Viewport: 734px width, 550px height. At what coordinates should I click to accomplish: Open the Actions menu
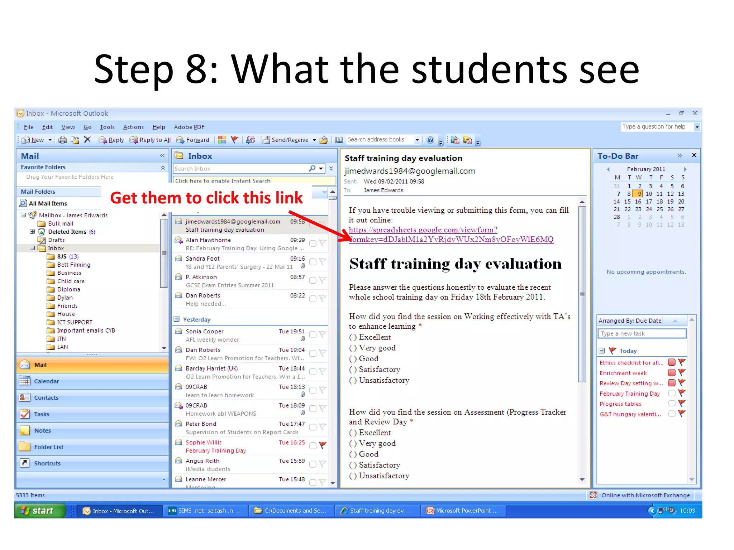point(133,127)
